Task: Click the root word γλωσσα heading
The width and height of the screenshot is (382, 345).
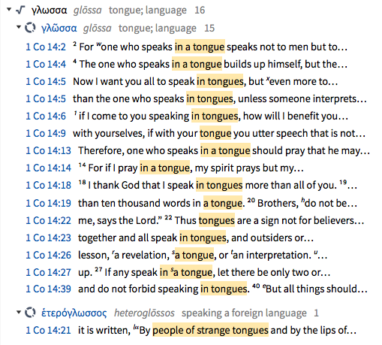Action: [49, 11]
